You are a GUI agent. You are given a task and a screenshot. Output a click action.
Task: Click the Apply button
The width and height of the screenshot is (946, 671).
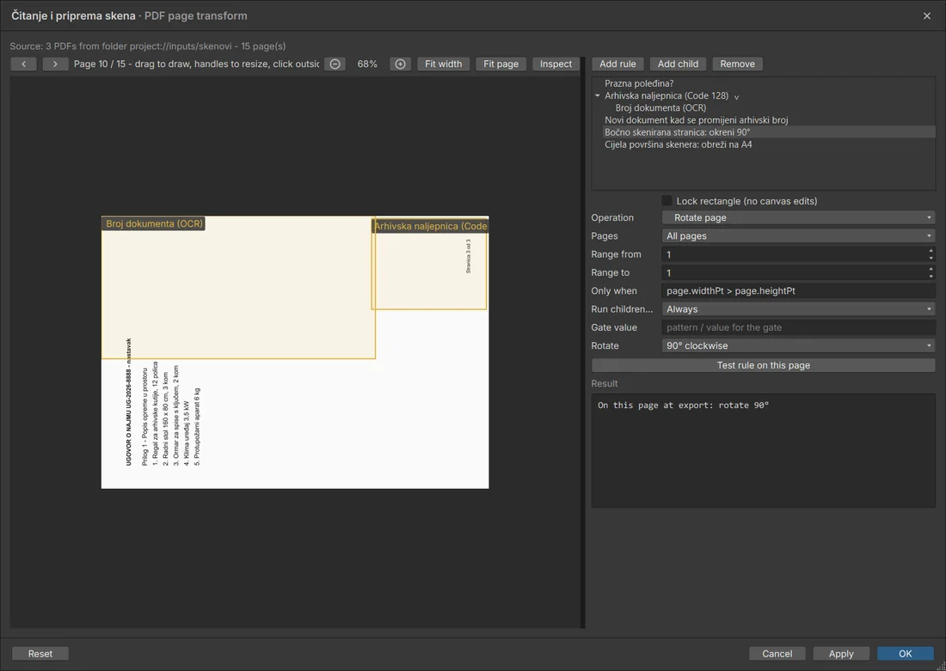[x=841, y=654]
